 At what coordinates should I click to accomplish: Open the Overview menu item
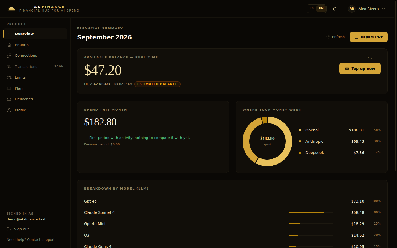click(x=35, y=34)
